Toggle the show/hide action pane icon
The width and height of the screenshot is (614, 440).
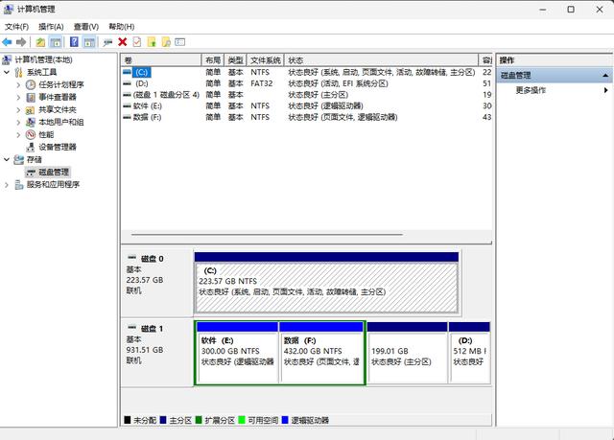tap(89, 42)
